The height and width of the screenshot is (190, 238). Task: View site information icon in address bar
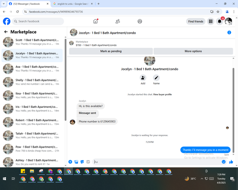pyautogui.click(x=25, y=11)
